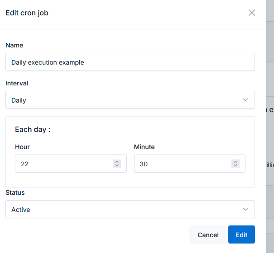Image resolution: width=274 pixels, height=253 pixels.
Task: Click the Status field label
Action: pos(15,192)
